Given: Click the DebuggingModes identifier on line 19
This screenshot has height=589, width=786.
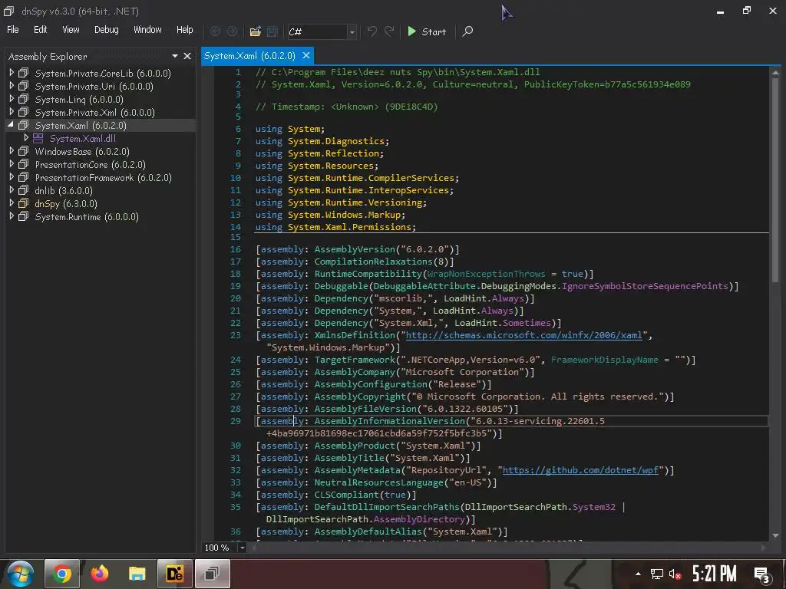Looking at the screenshot, I should click(x=518, y=286).
